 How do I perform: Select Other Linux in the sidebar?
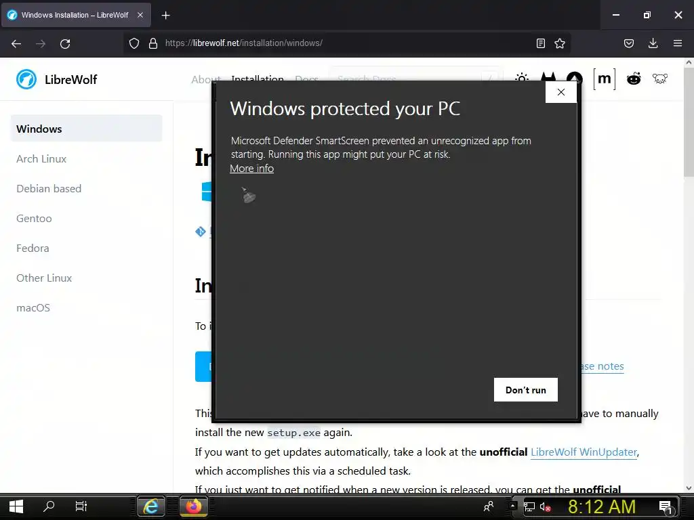44,278
